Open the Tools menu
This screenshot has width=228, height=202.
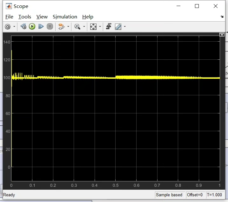[x=25, y=17]
